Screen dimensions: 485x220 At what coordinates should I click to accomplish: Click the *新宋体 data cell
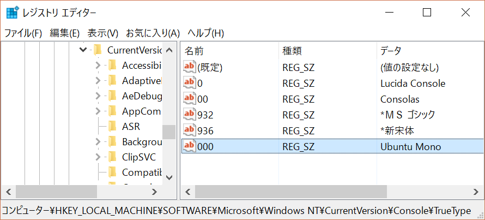click(x=397, y=131)
